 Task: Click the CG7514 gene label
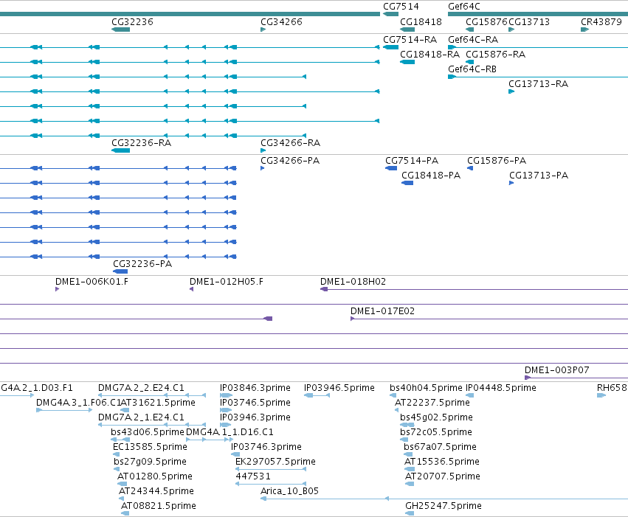[x=401, y=7]
